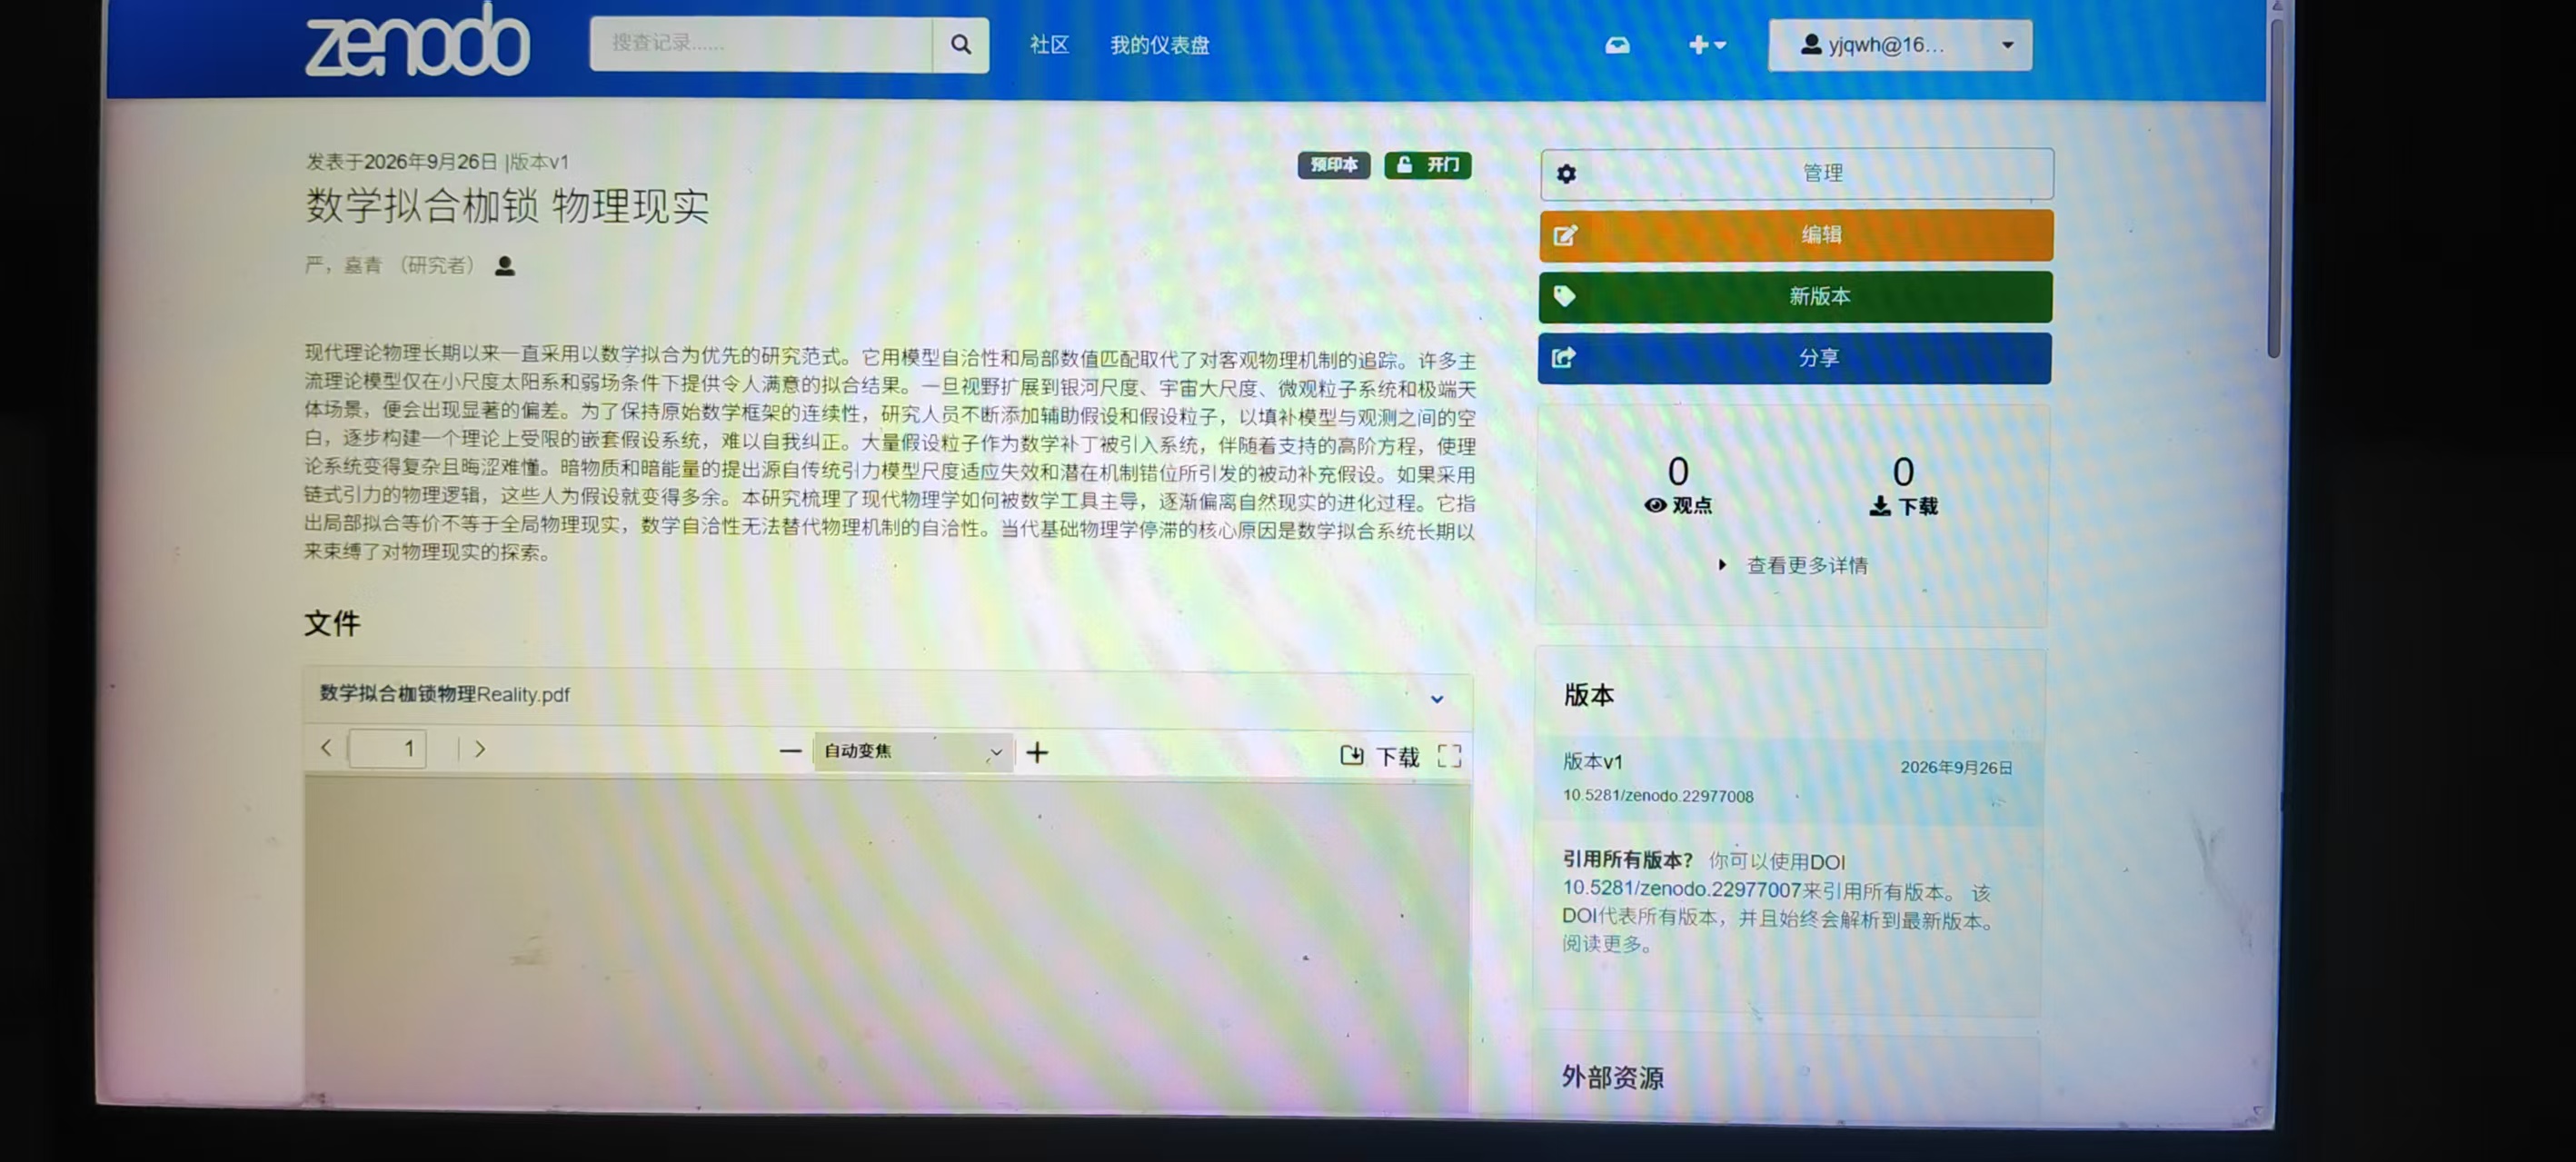The height and width of the screenshot is (1162, 2576).
Task: Click the search magnifier icon
Action: point(960,44)
